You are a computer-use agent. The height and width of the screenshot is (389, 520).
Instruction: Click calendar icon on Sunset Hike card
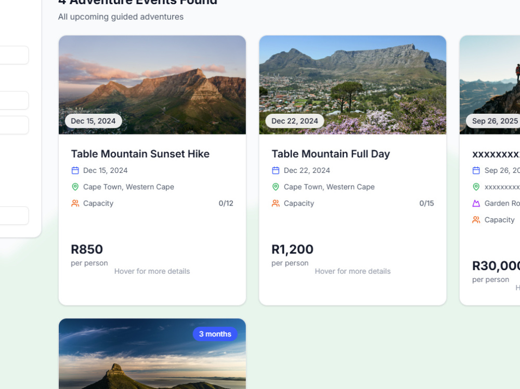75,170
